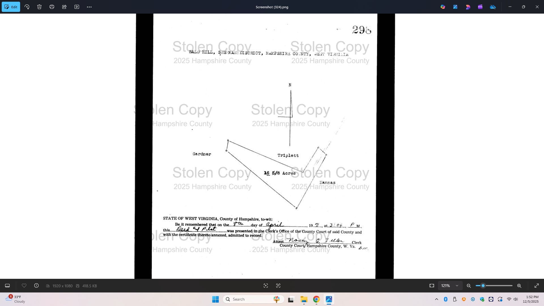Click the zoom in magnifier
This screenshot has height=306, width=544.
[519, 286]
